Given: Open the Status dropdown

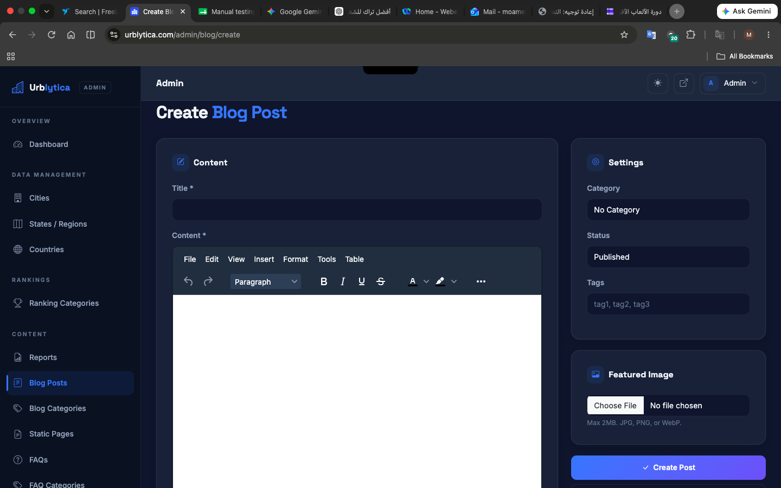Looking at the screenshot, I should tap(668, 257).
